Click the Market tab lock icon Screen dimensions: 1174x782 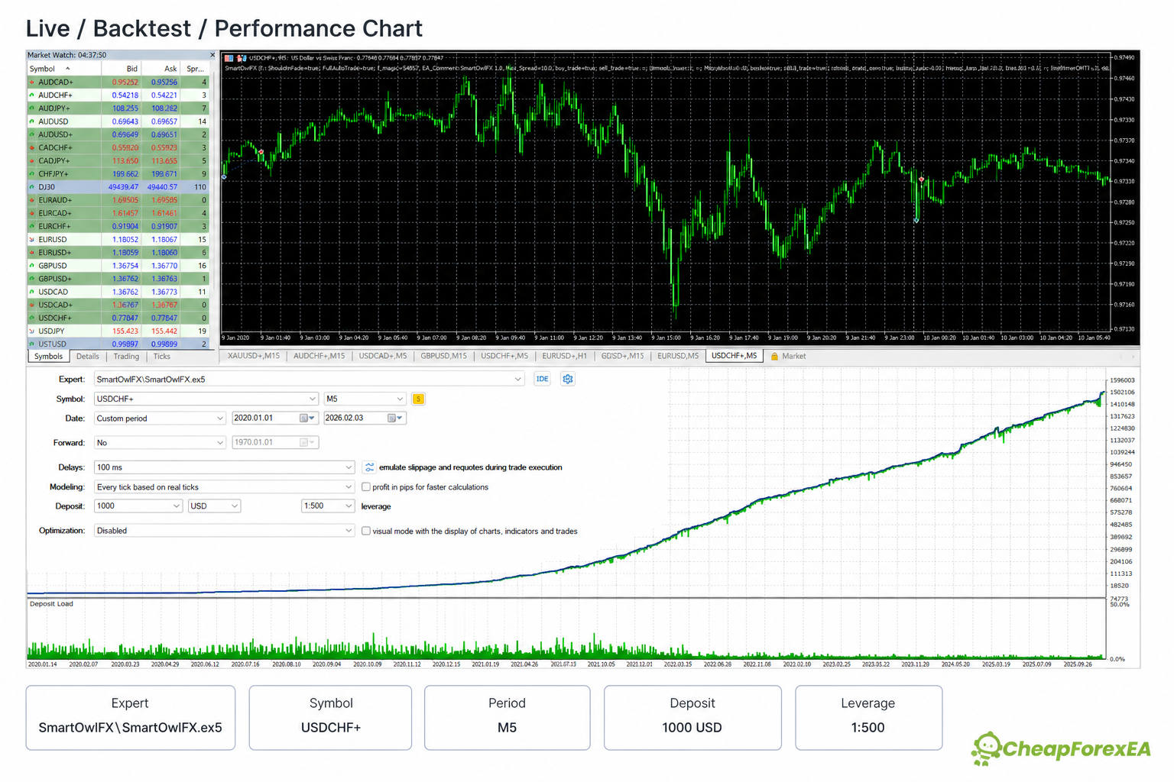pos(774,357)
